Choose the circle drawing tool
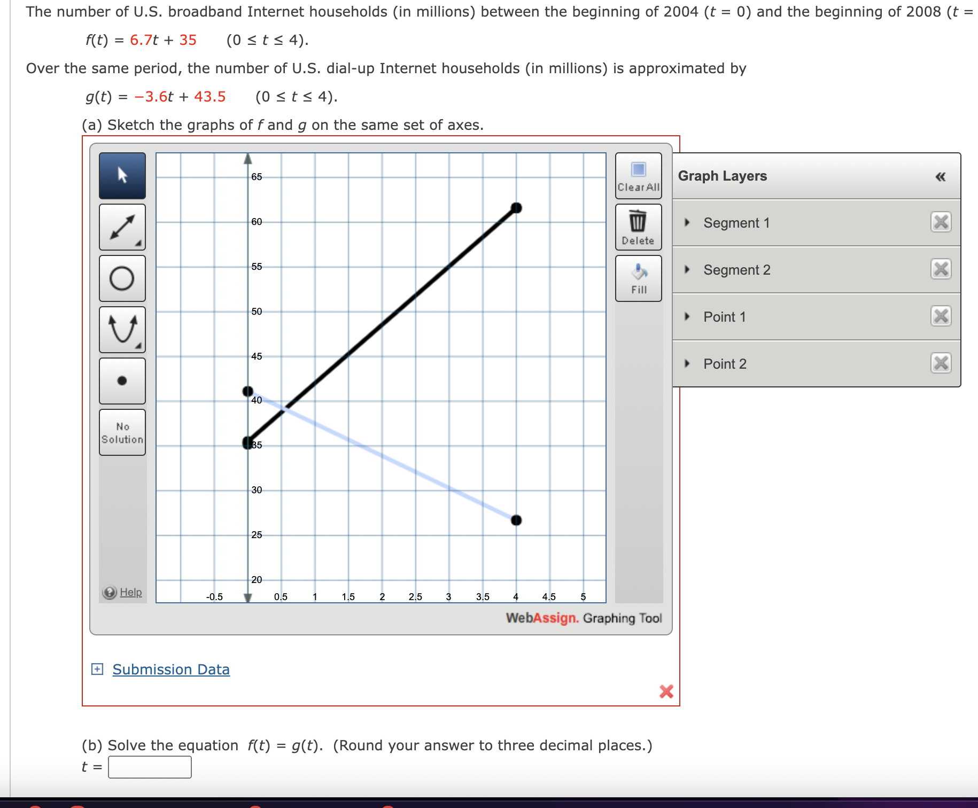Screen dimensions: 978x808 click(x=122, y=278)
